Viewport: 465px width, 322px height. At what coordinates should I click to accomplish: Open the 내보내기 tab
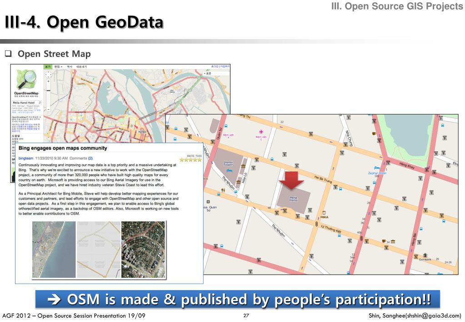[x=81, y=67]
